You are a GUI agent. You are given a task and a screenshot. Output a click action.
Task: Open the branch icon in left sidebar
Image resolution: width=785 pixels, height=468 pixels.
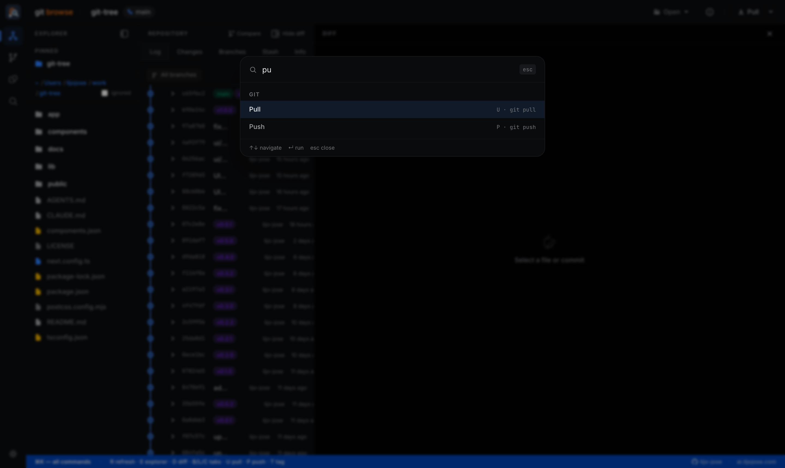[13, 57]
